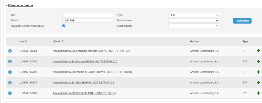
Task: Open info icon for MSCI Europe ETF
Action: tap(10, 61)
